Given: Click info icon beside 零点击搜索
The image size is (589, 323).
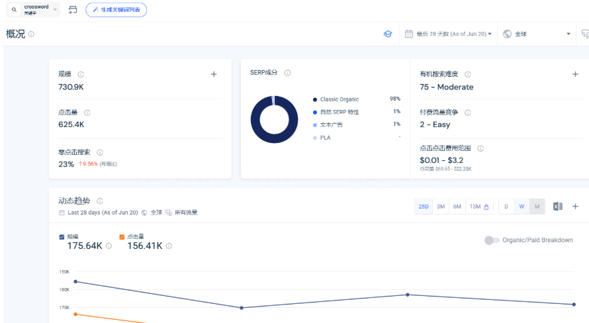Looking at the screenshot, I should pyautogui.click(x=100, y=152).
